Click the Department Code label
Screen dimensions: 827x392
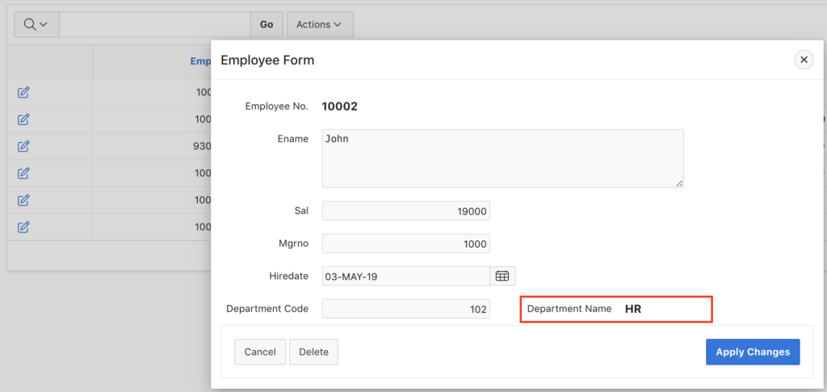coord(267,309)
